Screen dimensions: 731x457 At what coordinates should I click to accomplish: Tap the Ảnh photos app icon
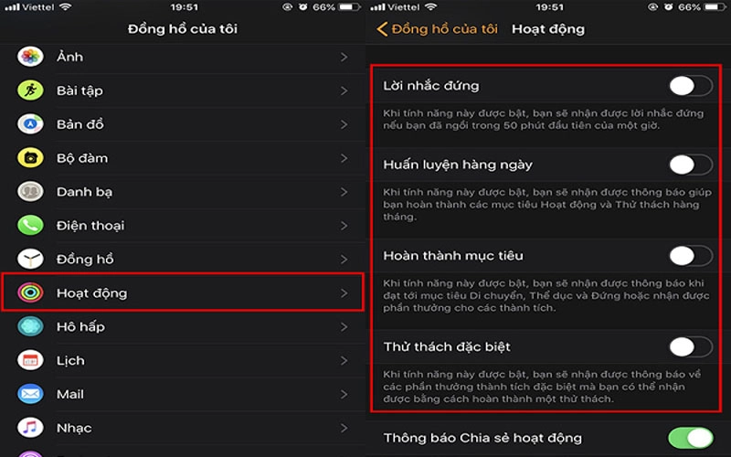(x=30, y=57)
